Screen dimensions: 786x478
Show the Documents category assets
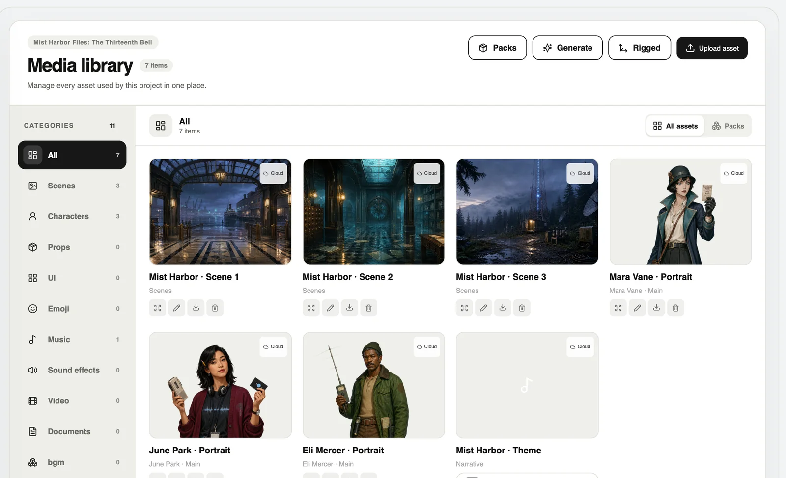[x=72, y=432]
